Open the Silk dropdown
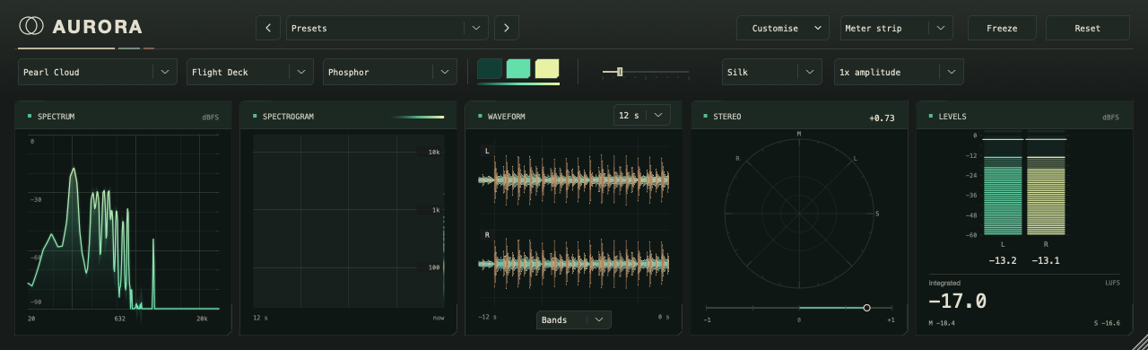 772,72
